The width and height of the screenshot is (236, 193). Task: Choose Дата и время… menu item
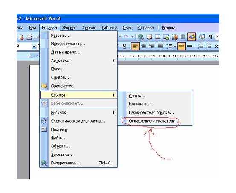tap(79, 53)
